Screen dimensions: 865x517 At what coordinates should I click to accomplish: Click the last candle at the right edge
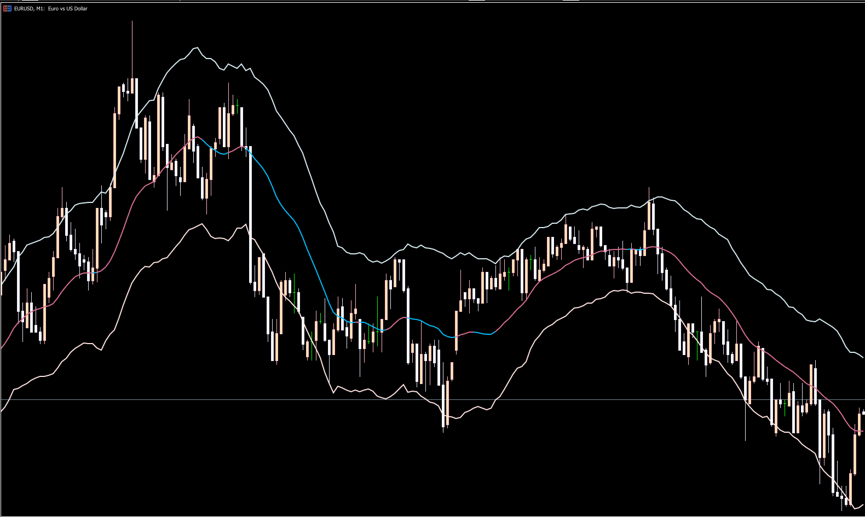pyautogui.click(x=863, y=412)
